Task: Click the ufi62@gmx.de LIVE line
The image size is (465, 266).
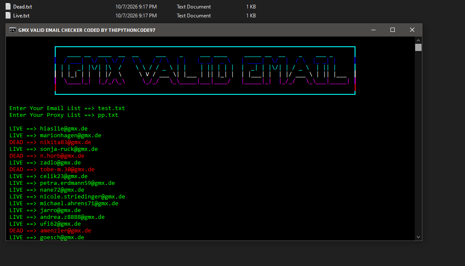Action: (45, 224)
